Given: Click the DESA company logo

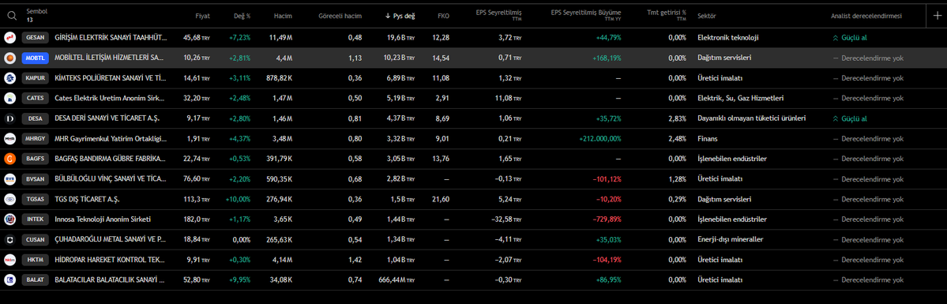Looking at the screenshot, I should pos(9,119).
